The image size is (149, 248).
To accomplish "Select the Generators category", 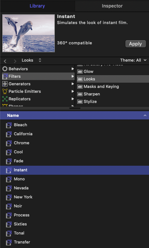I will [x=38, y=84].
